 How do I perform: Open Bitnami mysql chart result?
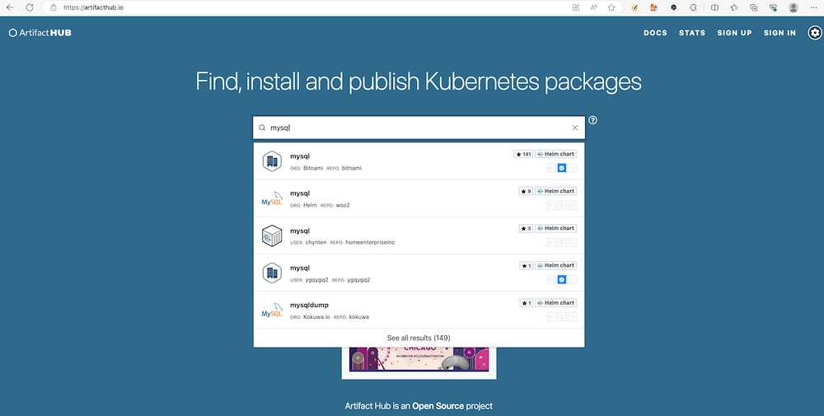pyautogui.click(x=419, y=161)
